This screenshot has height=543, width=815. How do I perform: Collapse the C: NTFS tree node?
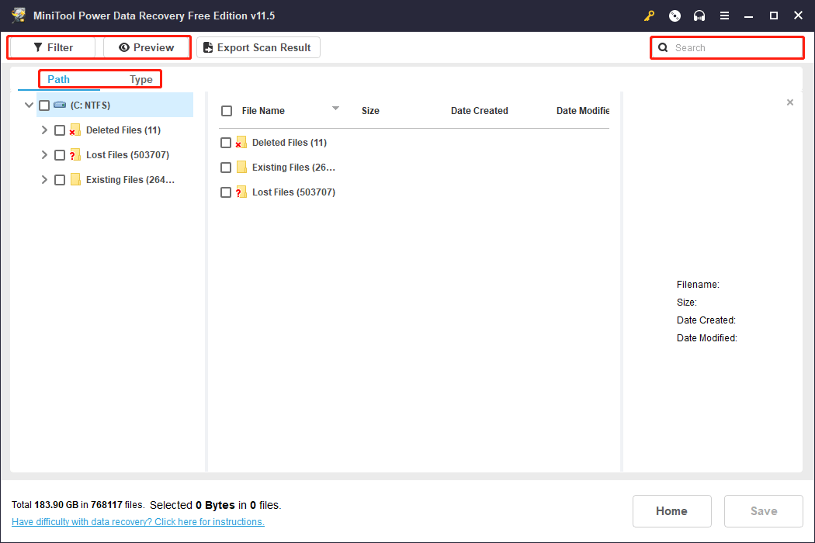tap(29, 105)
